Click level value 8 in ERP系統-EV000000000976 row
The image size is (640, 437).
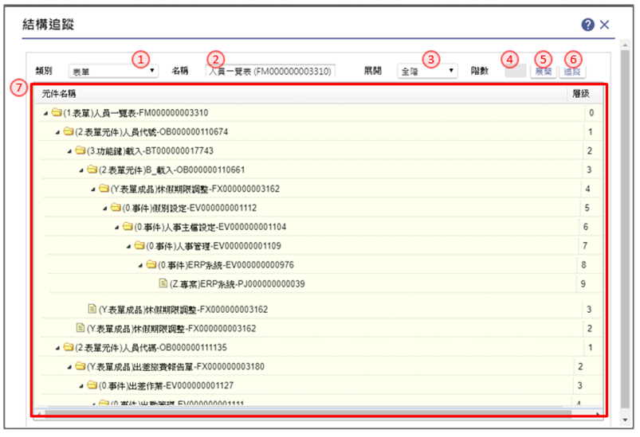583,265
